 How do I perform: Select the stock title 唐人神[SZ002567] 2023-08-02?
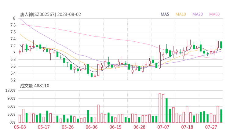(50, 15)
